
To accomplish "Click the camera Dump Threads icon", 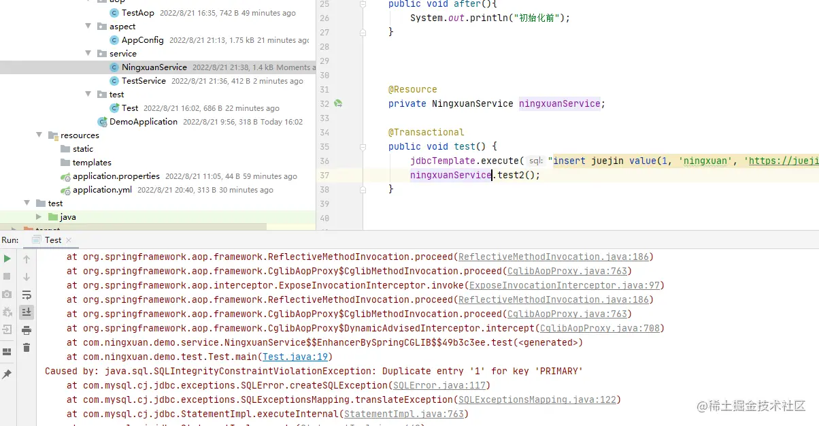I will [7, 294].
